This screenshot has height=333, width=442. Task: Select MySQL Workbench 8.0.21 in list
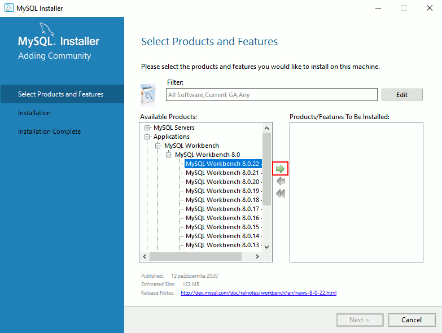coord(222,173)
